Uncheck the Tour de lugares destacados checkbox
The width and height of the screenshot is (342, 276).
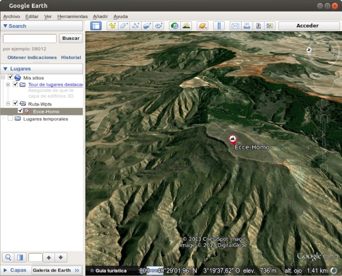coord(15,84)
